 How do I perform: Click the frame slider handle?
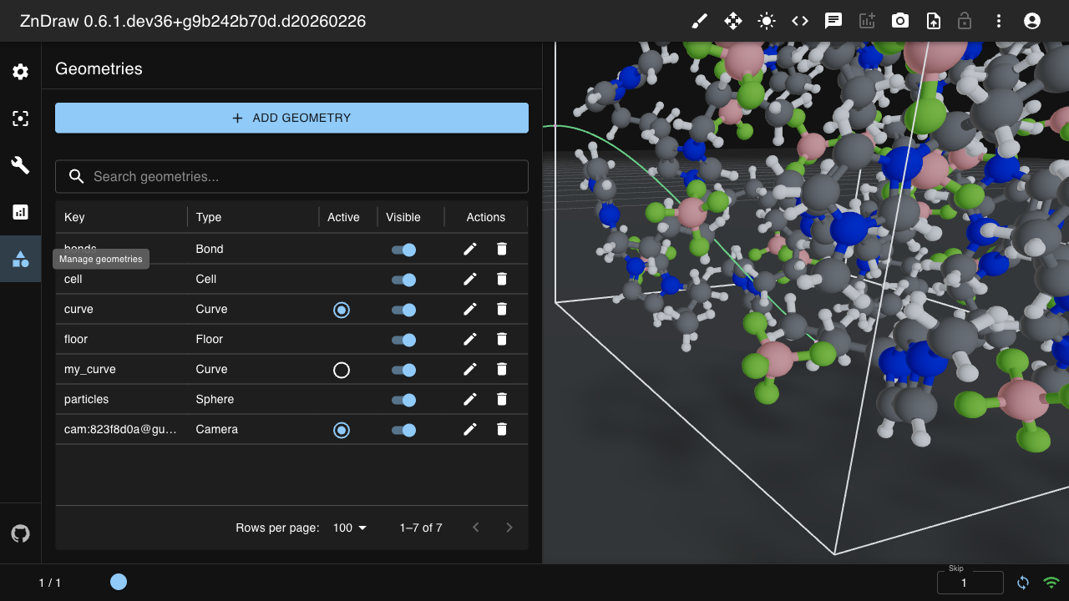click(119, 582)
